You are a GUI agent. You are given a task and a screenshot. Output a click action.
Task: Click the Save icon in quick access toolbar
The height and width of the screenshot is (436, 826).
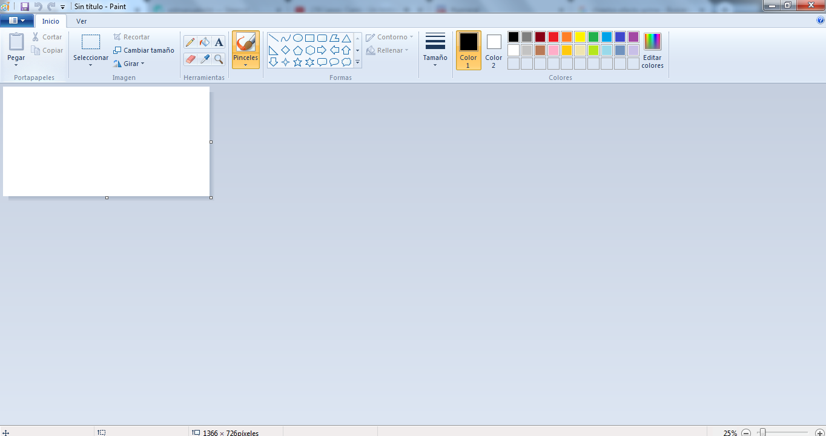pos(25,6)
